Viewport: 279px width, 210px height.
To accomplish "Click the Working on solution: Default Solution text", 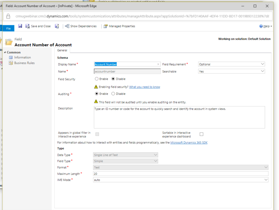I will (x=244, y=39).
